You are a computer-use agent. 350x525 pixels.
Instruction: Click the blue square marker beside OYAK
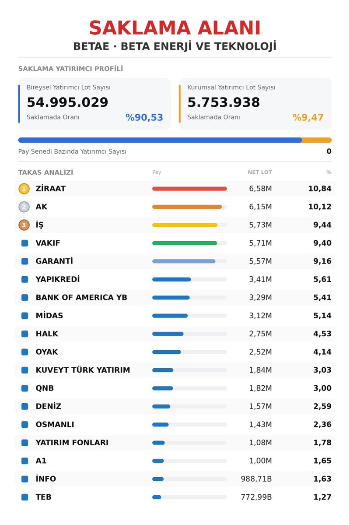25,352
